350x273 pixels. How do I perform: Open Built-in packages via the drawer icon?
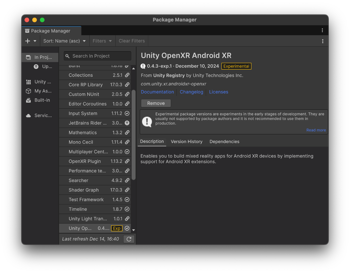[x=28, y=100]
